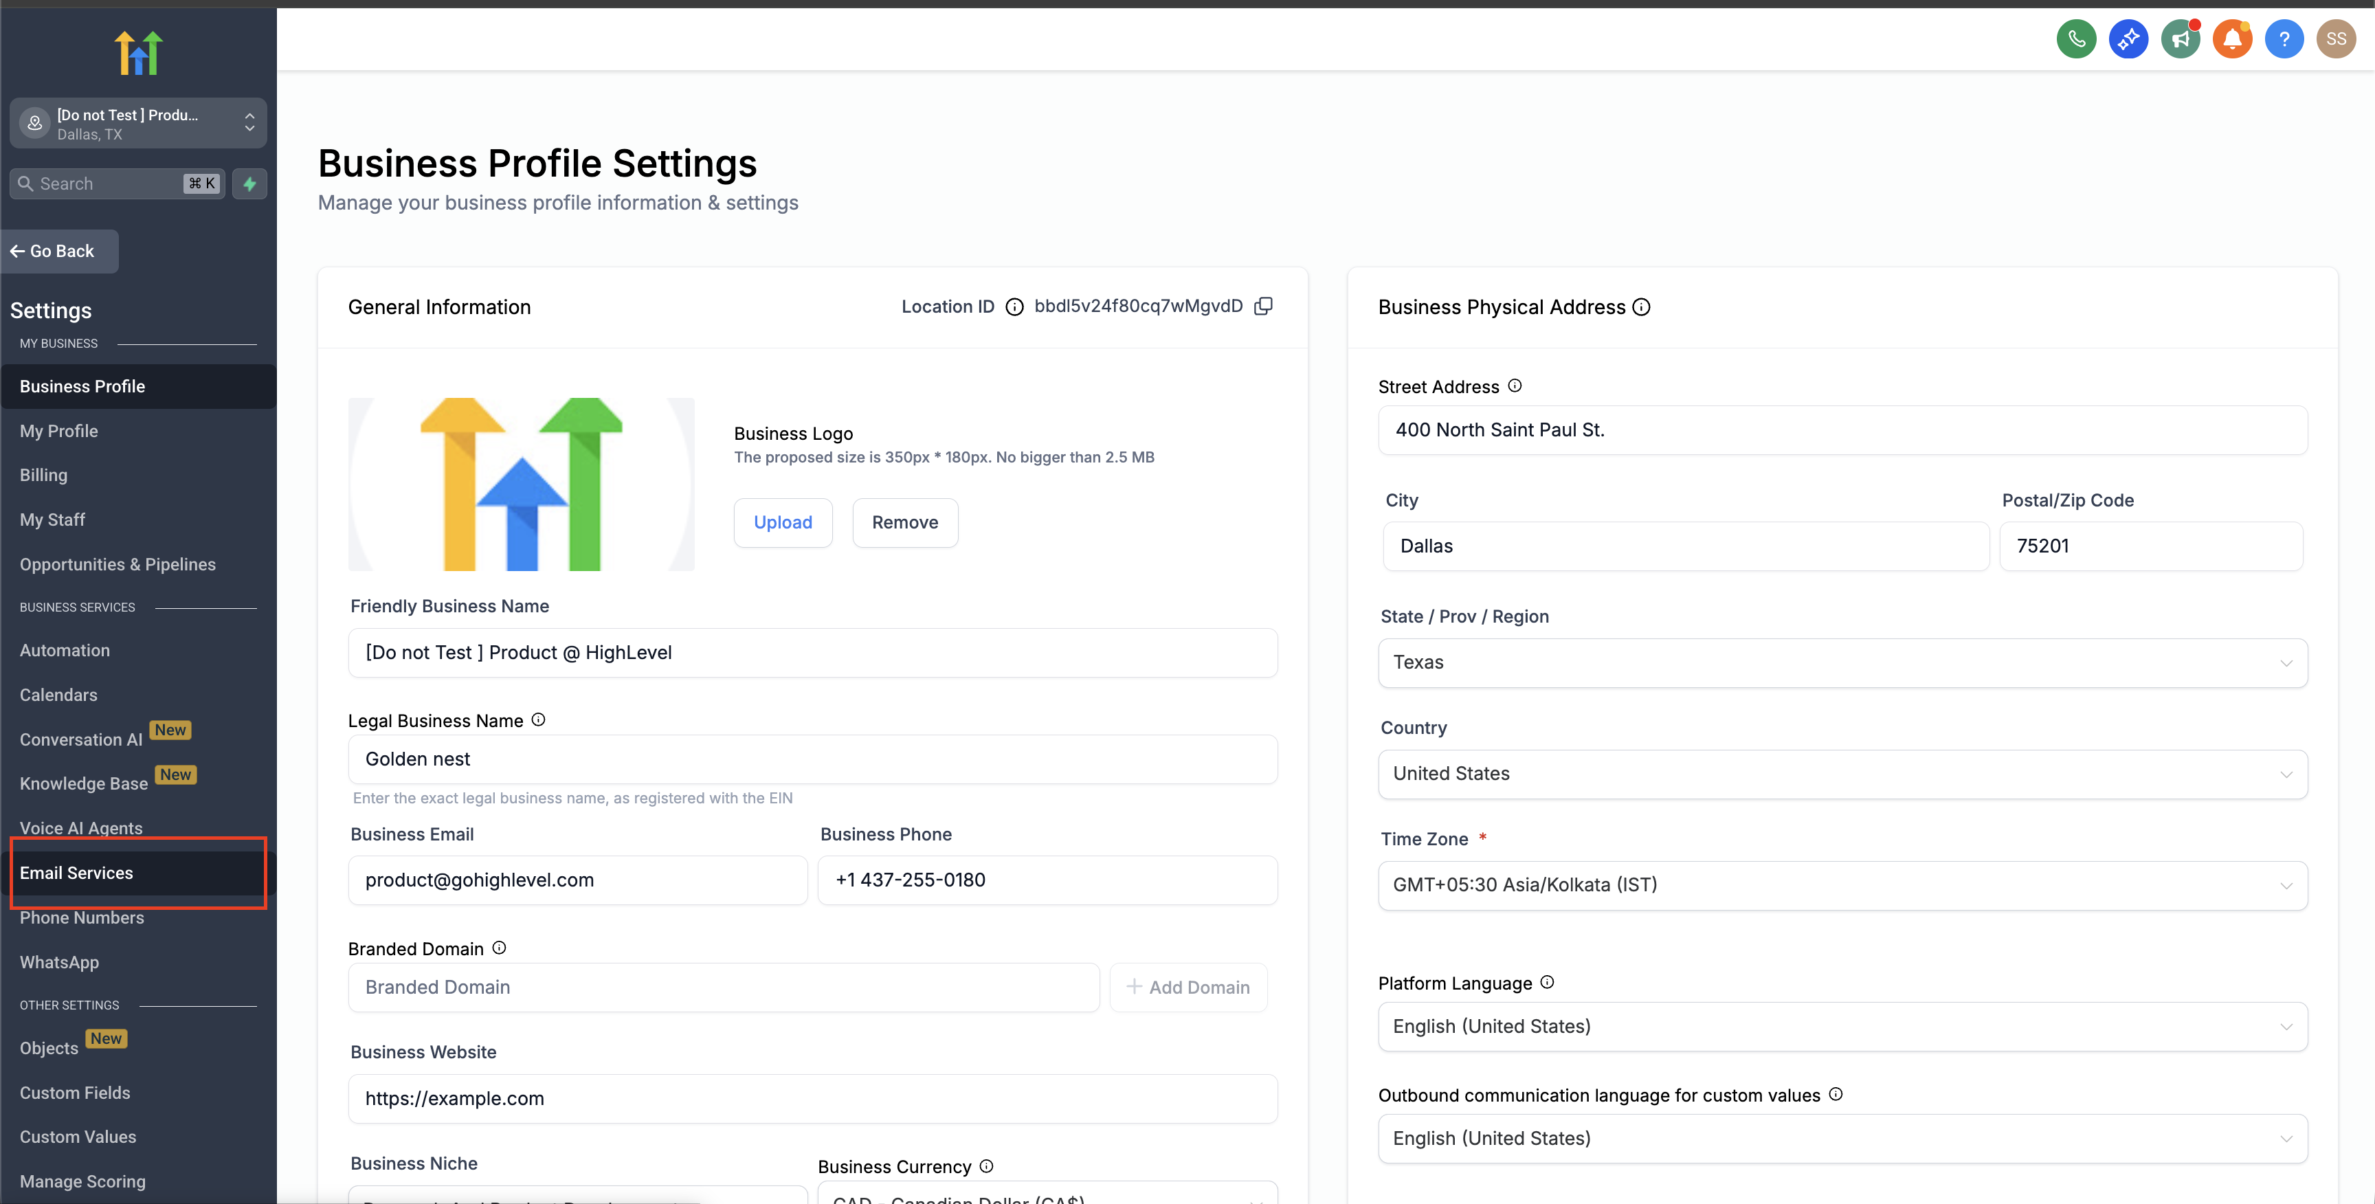Click the Go Back button
This screenshot has width=2375, height=1204.
tap(60, 252)
